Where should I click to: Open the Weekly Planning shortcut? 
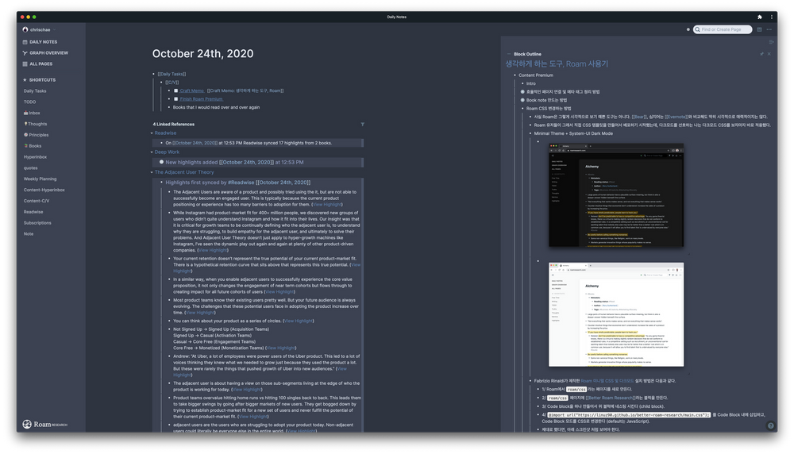click(x=40, y=179)
